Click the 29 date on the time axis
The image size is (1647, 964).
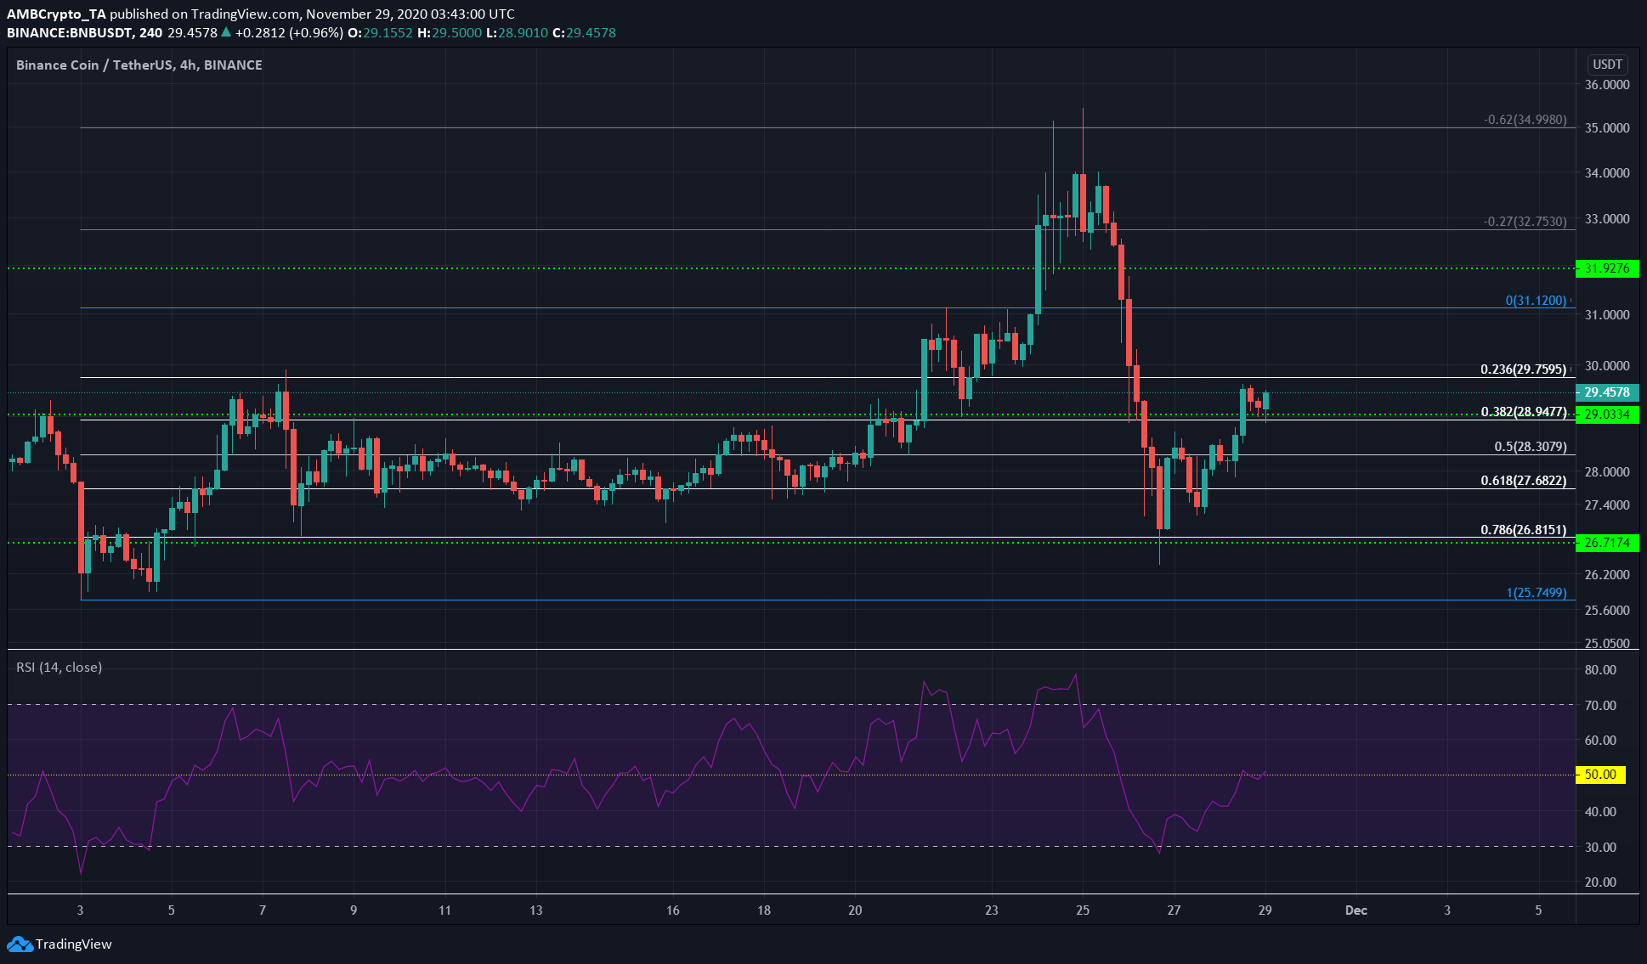point(1265,910)
